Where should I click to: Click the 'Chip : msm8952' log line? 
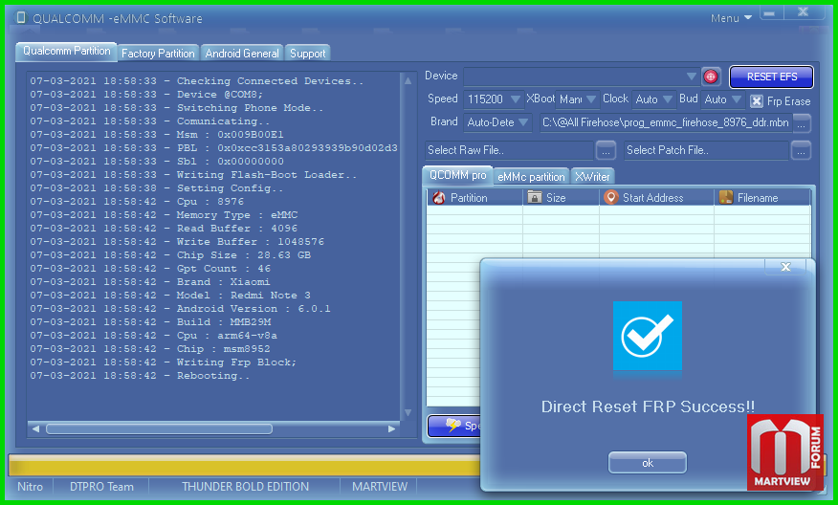point(149,348)
